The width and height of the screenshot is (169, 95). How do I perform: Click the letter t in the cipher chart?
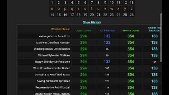(92, 8)
